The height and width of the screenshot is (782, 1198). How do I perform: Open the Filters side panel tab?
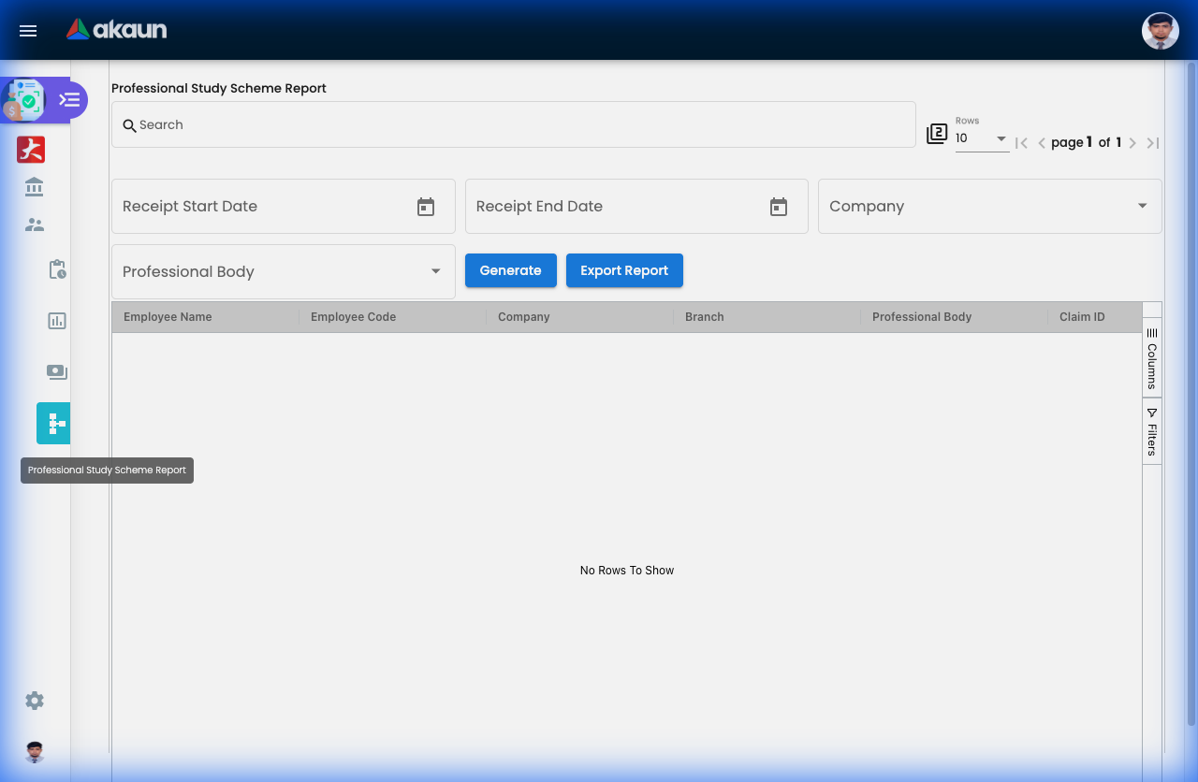click(x=1152, y=431)
